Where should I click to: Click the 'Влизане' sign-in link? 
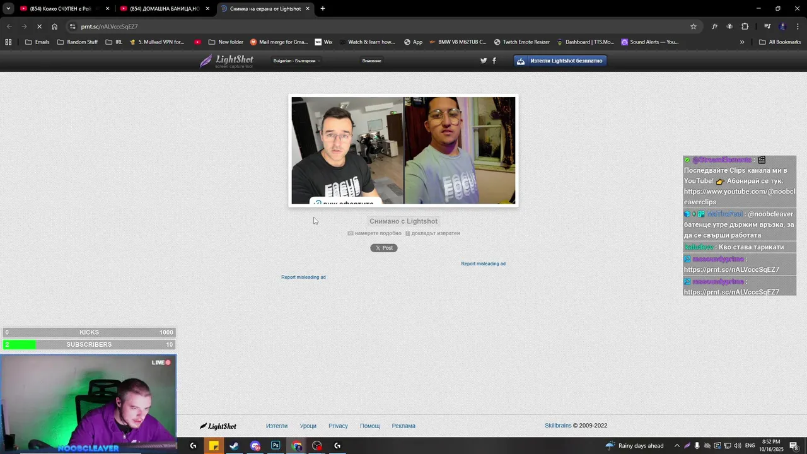point(372,61)
